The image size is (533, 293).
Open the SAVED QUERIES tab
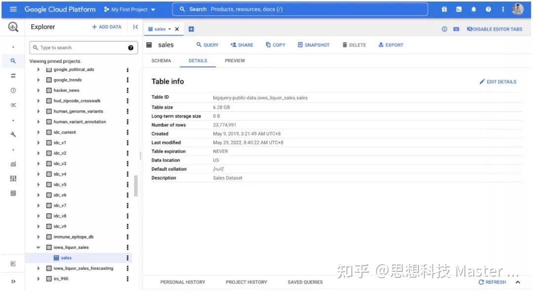coord(305,282)
